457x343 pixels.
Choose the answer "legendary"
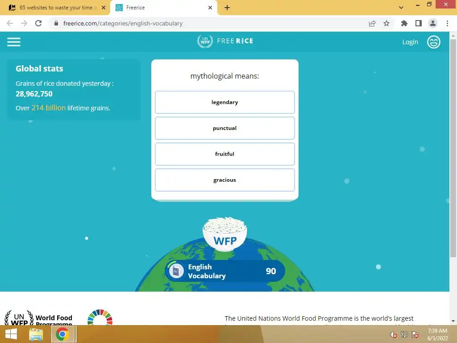point(225,102)
